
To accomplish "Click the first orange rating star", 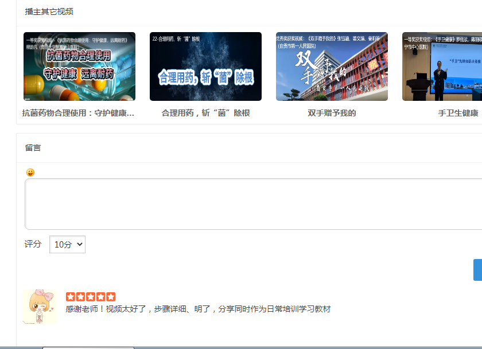I will [x=71, y=297].
